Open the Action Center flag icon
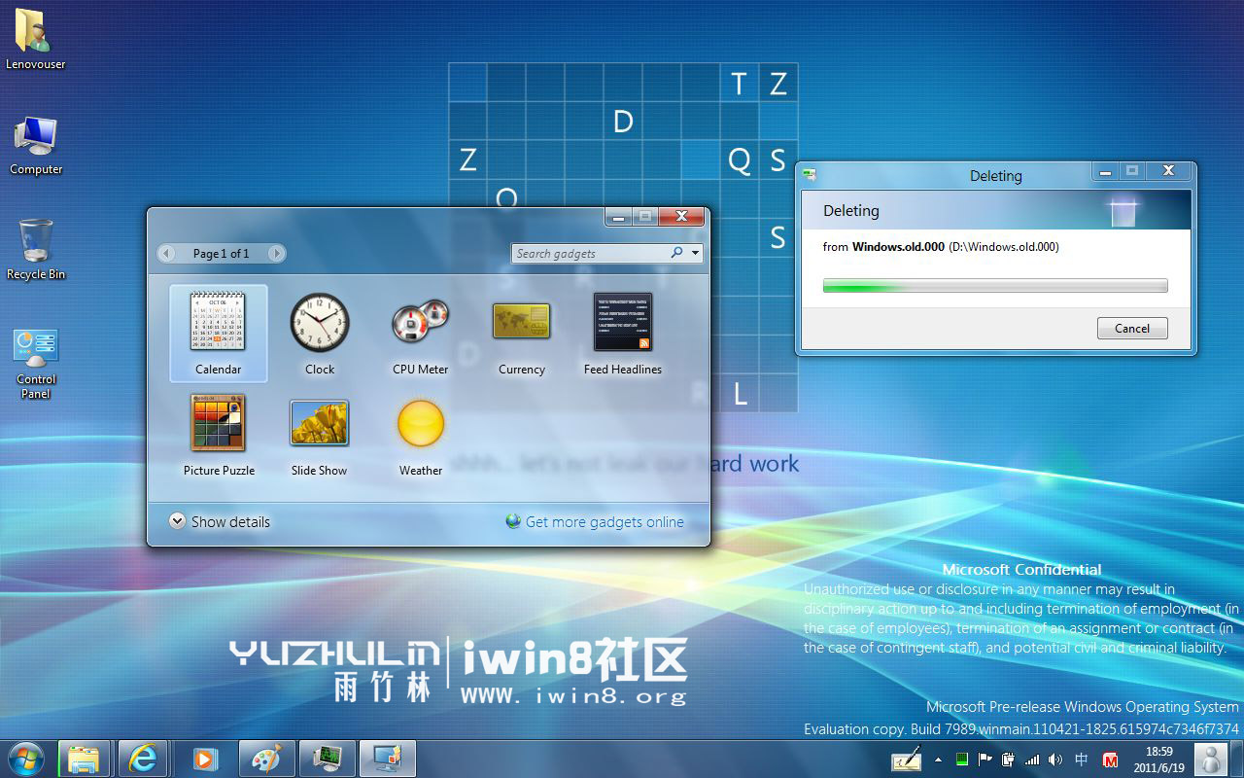 (985, 760)
